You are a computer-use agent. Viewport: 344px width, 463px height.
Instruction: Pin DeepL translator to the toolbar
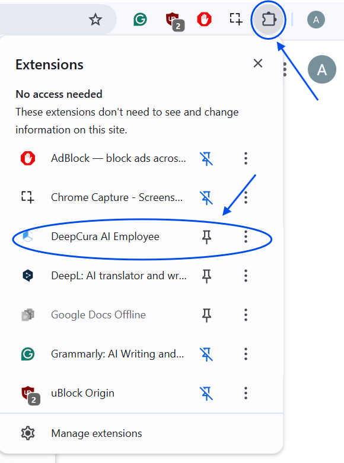pos(206,276)
